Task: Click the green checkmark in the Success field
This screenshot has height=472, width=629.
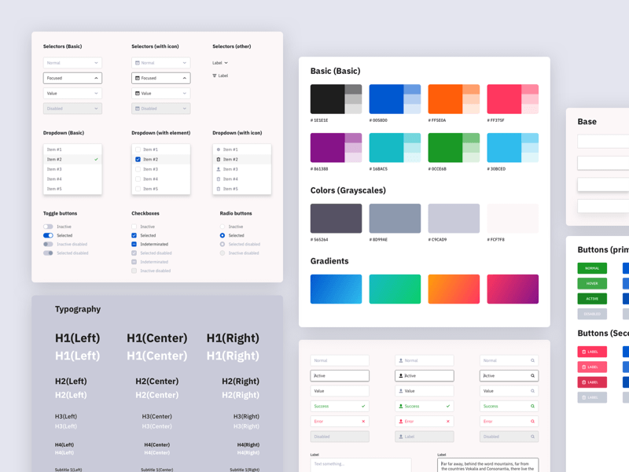Action: [363, 406]
